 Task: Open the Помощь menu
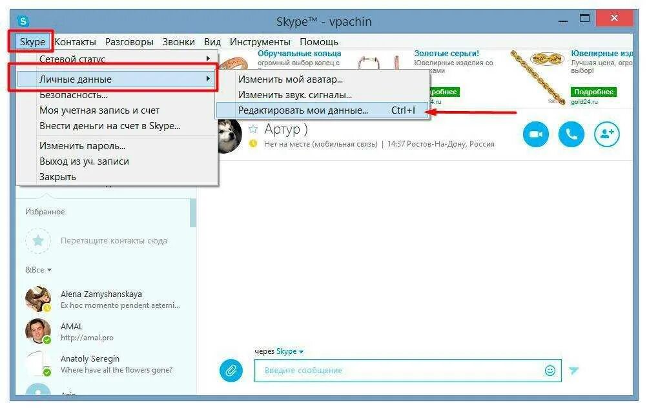point(318,42)
